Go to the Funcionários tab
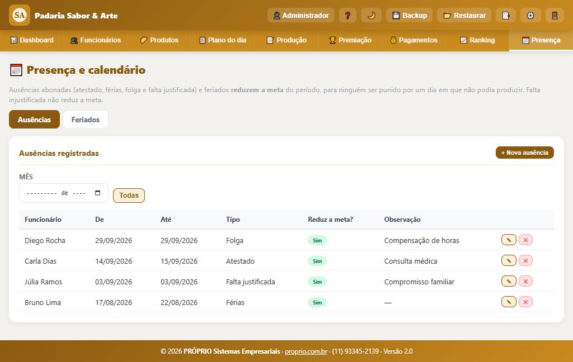573x362 pixels. click(95, 40)
